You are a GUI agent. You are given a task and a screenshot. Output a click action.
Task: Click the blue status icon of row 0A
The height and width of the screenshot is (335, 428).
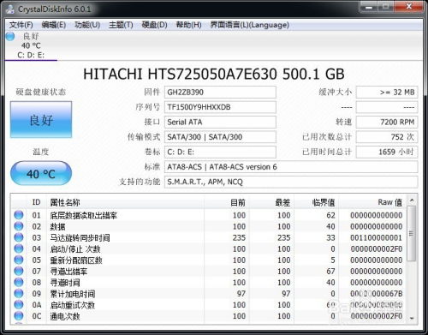19,304
